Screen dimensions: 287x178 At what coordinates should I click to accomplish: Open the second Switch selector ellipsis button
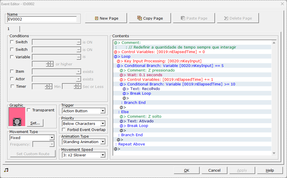click(x=78, y=50)
